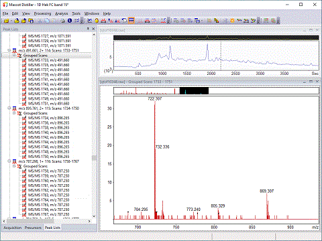Click the open folder toolbar icon
This screenshot has height=241, width=322.
(7, 21)
